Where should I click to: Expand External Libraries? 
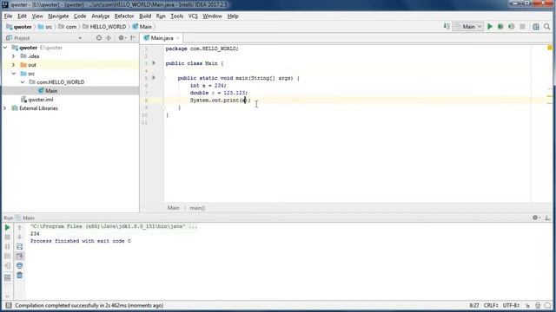(5, 108)
